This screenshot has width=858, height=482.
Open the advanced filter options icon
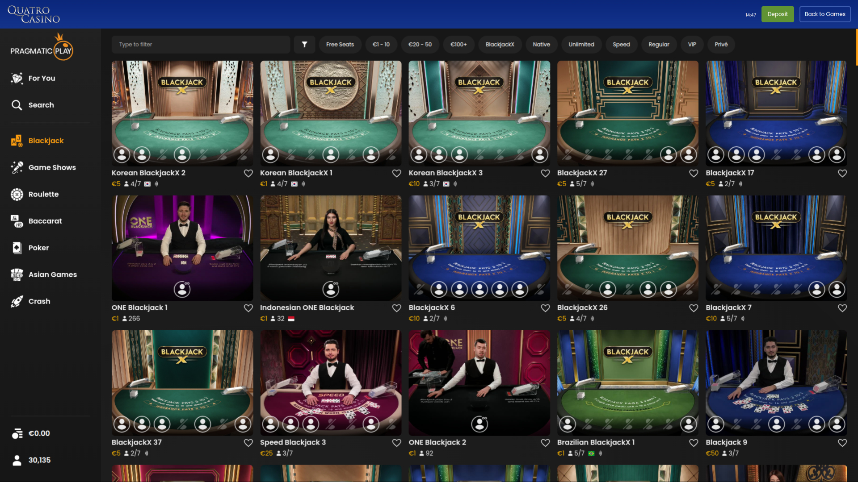pos(304,44)
